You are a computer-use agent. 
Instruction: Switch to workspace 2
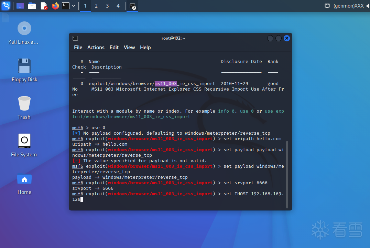(x=96, y=6)
